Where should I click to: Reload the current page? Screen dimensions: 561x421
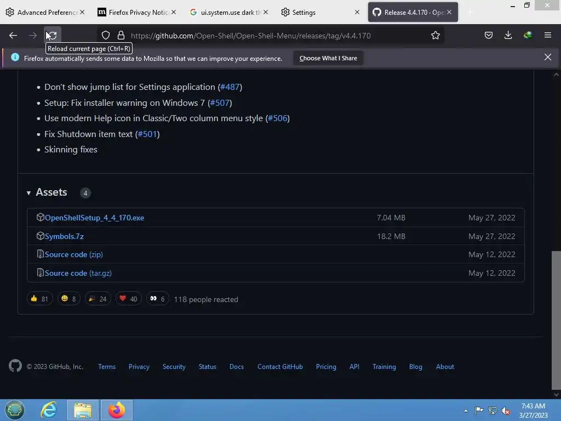coord(52,36)
